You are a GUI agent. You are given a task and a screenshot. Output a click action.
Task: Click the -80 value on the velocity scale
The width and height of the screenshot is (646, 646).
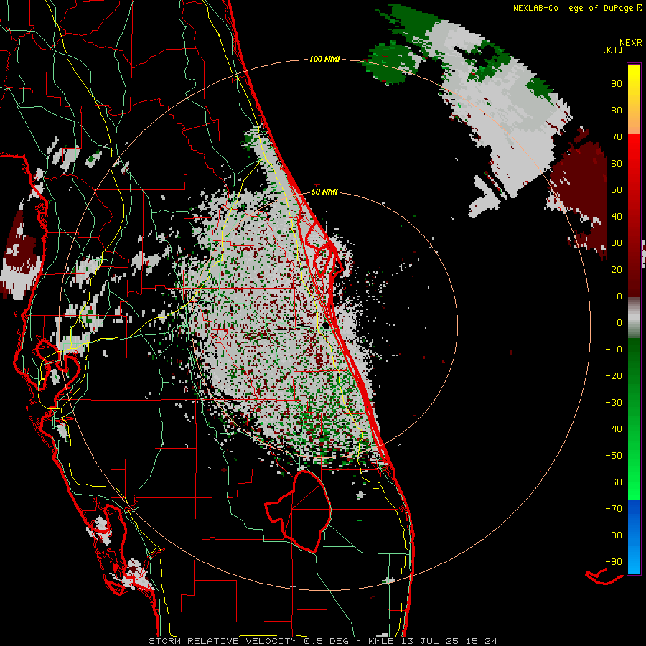[614, 535]
